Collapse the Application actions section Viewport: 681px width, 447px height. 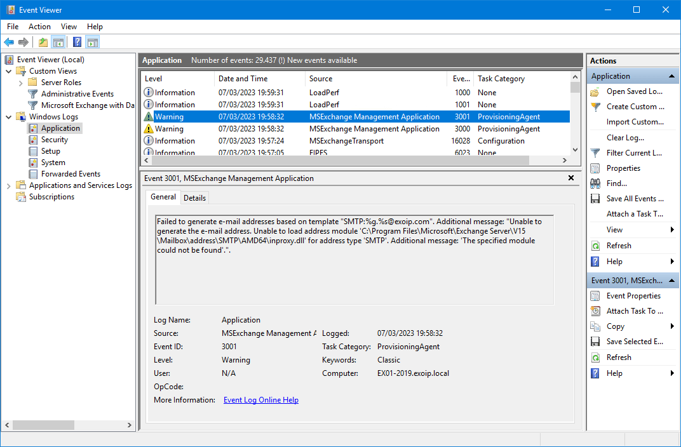click(672, 76)
